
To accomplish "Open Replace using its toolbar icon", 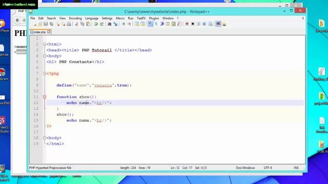I will point(115,24).
